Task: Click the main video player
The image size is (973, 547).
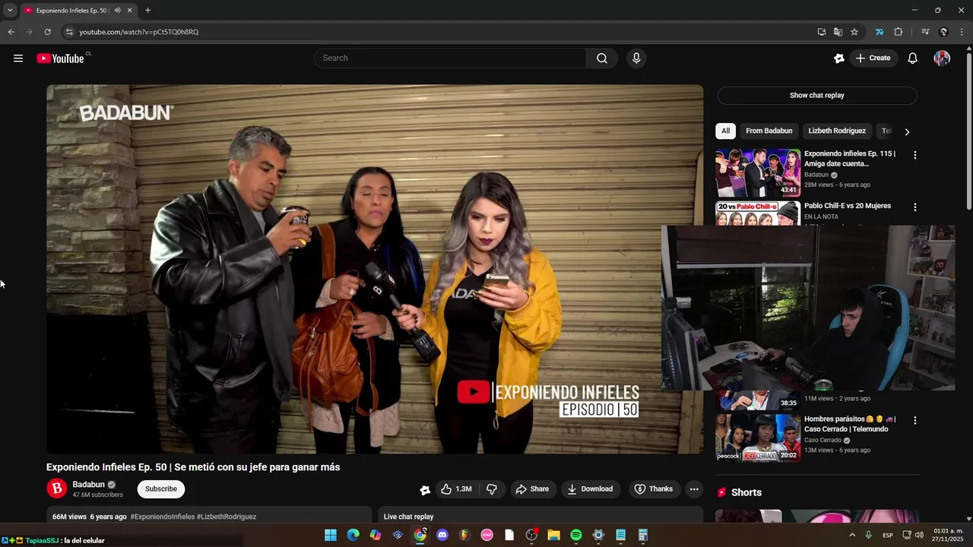Action: coord(375,269)
